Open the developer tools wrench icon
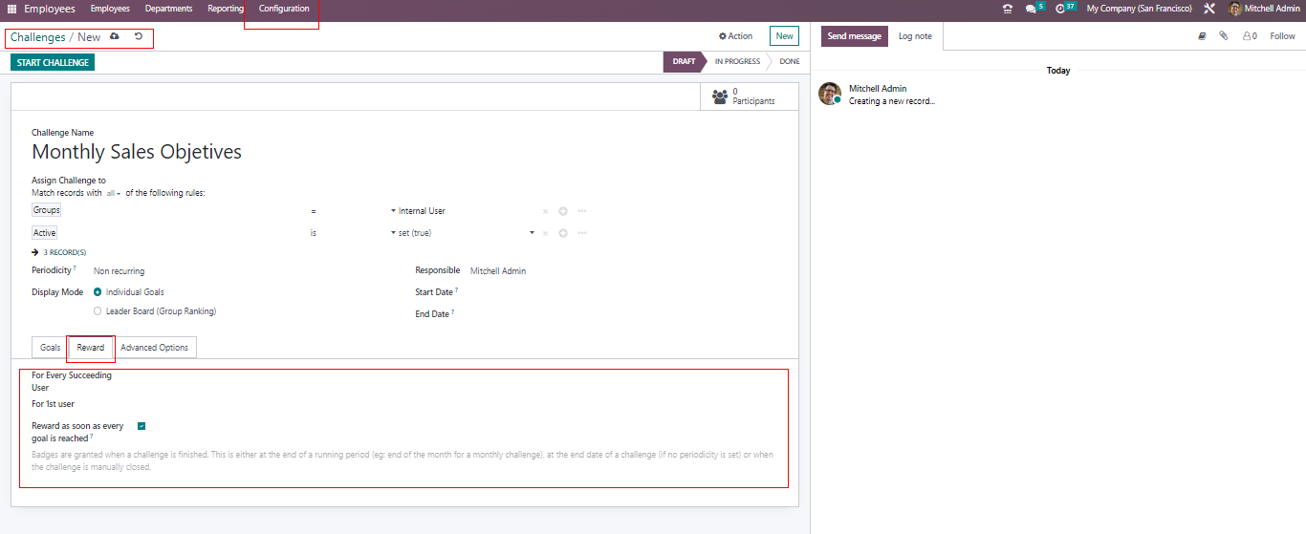1306x534 pixels. pyautogui.click(x=1209, y=9)
